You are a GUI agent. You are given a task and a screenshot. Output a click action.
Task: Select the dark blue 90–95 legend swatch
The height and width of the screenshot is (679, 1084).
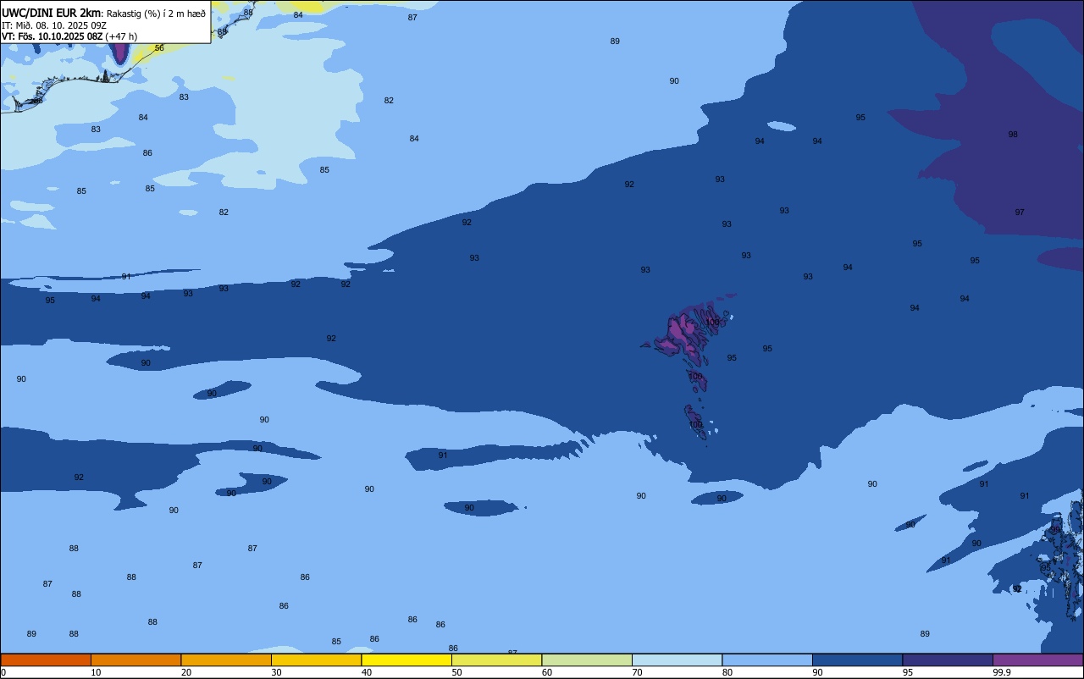pos(857,660)
